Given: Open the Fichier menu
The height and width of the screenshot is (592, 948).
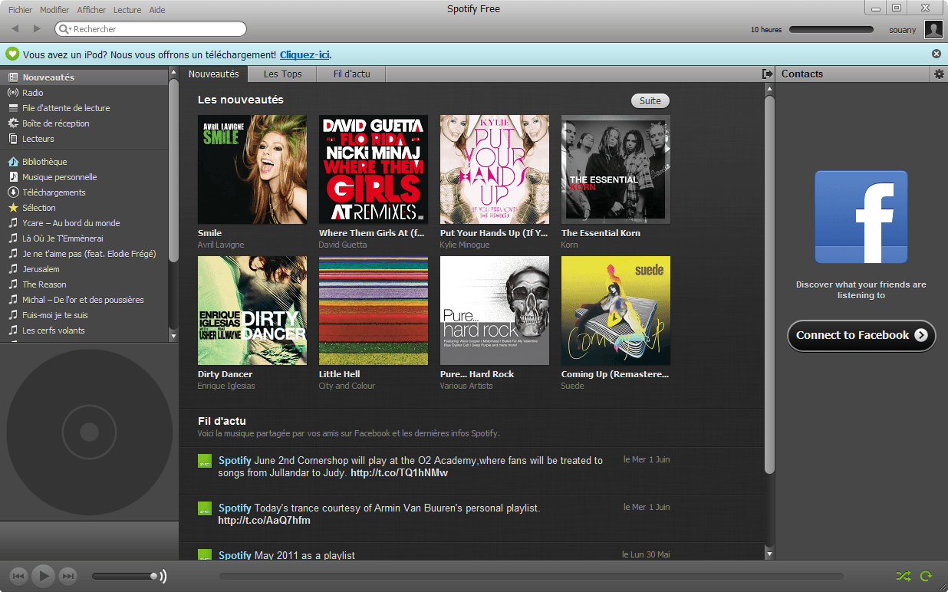Looking at the screenshot, I should click(20, 10).
